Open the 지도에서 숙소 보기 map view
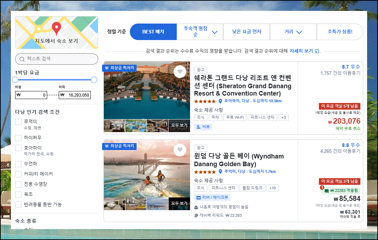Viewport: 378px width, 240px height. click(57, 33)
